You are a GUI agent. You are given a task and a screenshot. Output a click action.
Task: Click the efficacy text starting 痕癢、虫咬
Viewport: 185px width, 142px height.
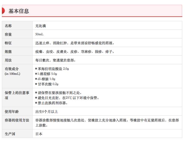[75, 52]
